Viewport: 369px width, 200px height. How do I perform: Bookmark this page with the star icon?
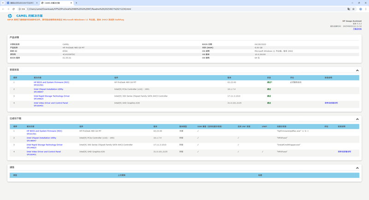pyautogui.click(x=354, y=9)
